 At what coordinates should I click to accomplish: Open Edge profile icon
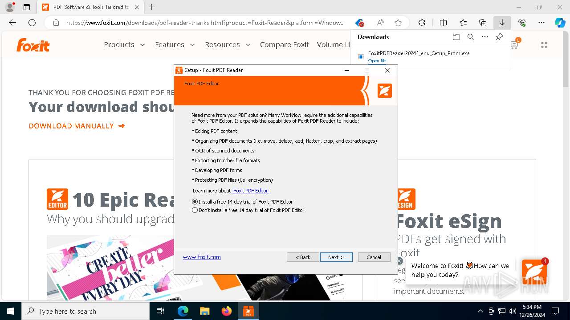pos(9,7)
